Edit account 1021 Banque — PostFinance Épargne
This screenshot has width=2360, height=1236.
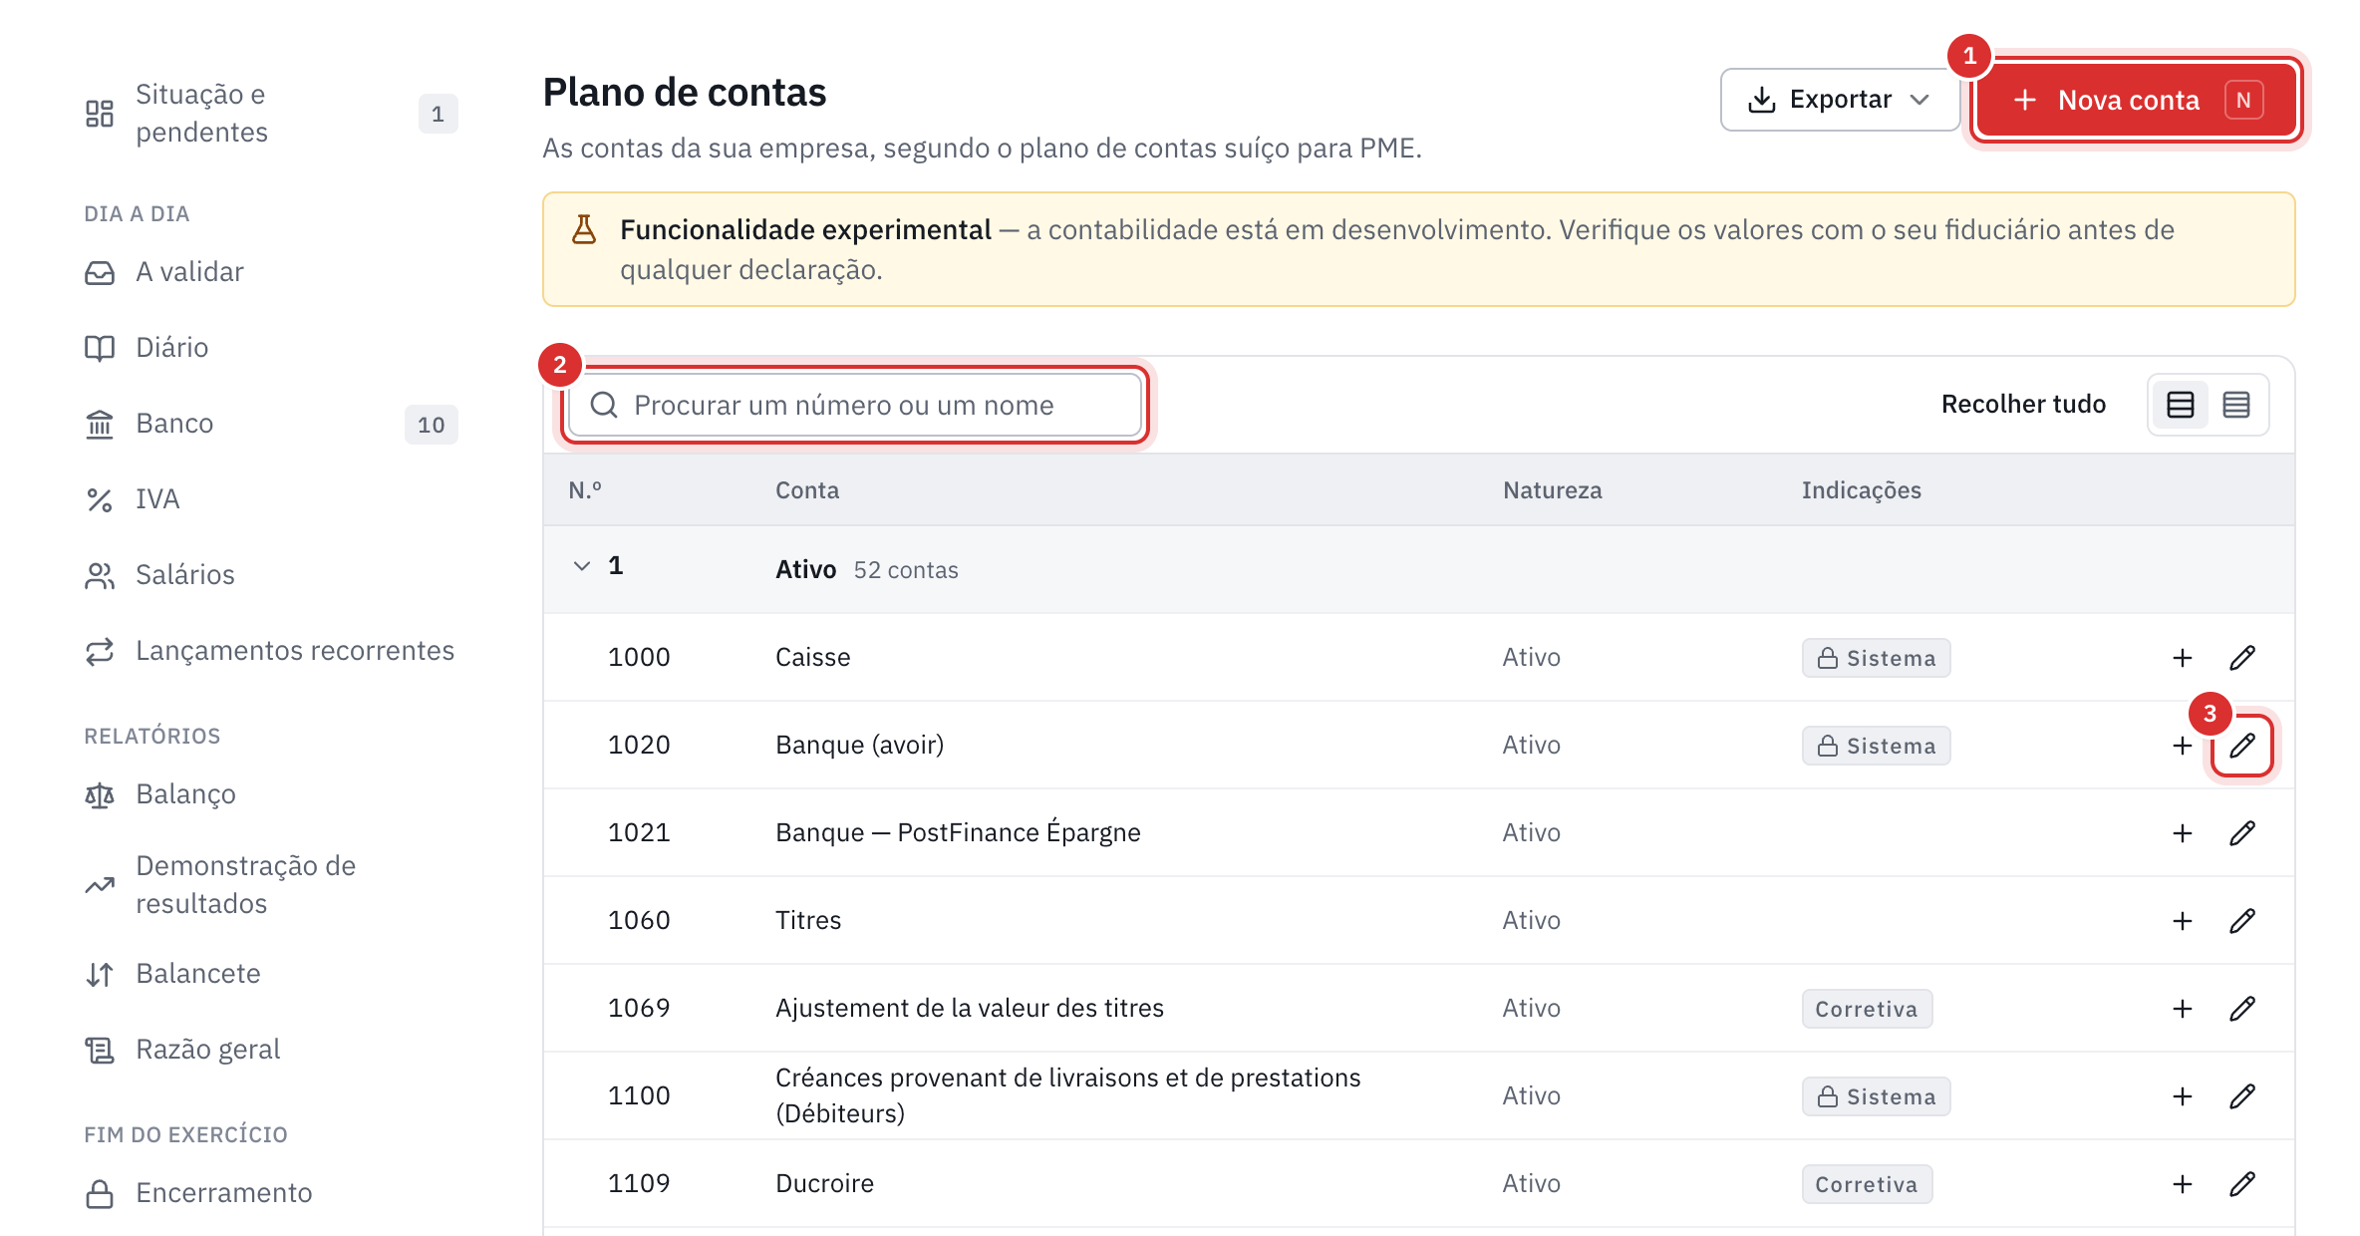tap(2242, 833)
